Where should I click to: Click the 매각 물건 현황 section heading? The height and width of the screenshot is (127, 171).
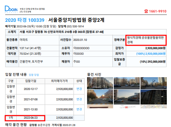pos(16,125)
